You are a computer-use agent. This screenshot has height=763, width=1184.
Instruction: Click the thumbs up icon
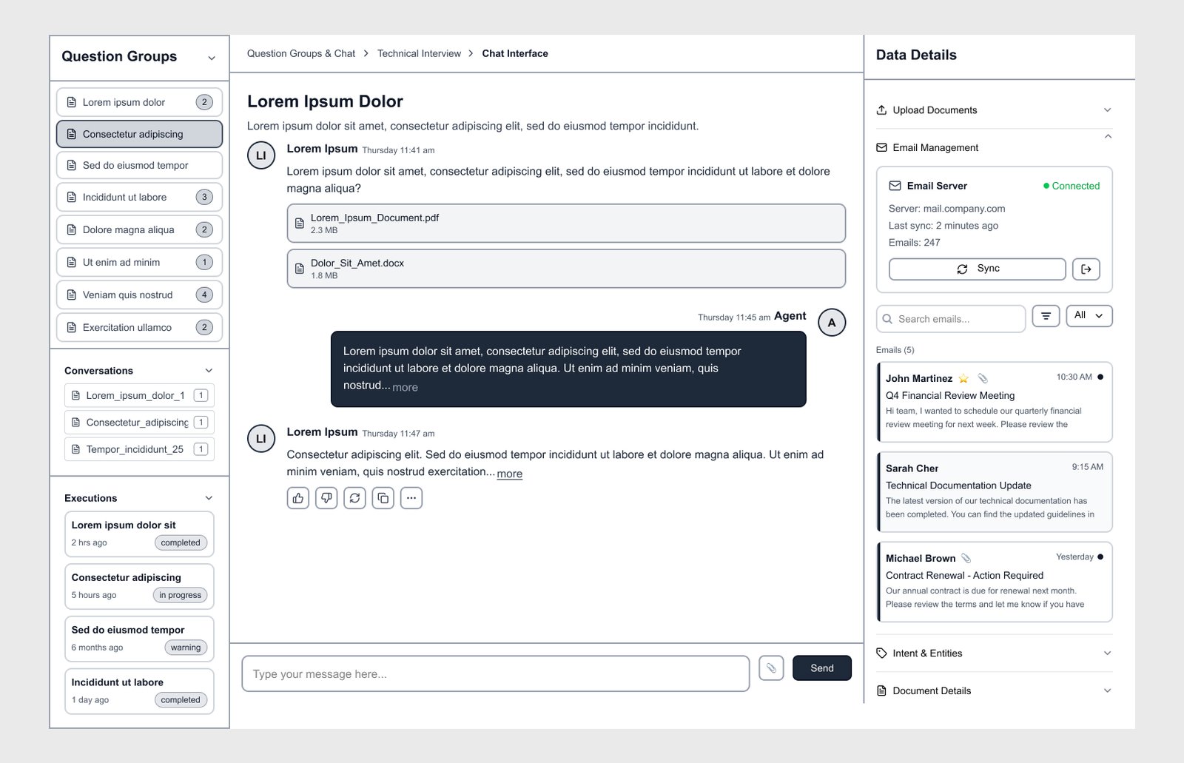coord(298,498)
